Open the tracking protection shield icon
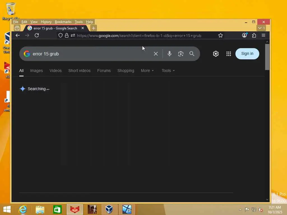Screen dimensions: 287x215 pyautogui.click(x=61, y=36)
